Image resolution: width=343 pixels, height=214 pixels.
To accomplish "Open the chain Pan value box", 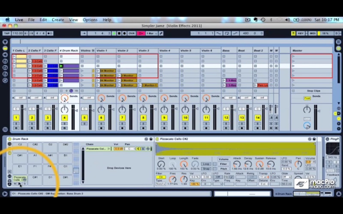I will click(128, 149).
